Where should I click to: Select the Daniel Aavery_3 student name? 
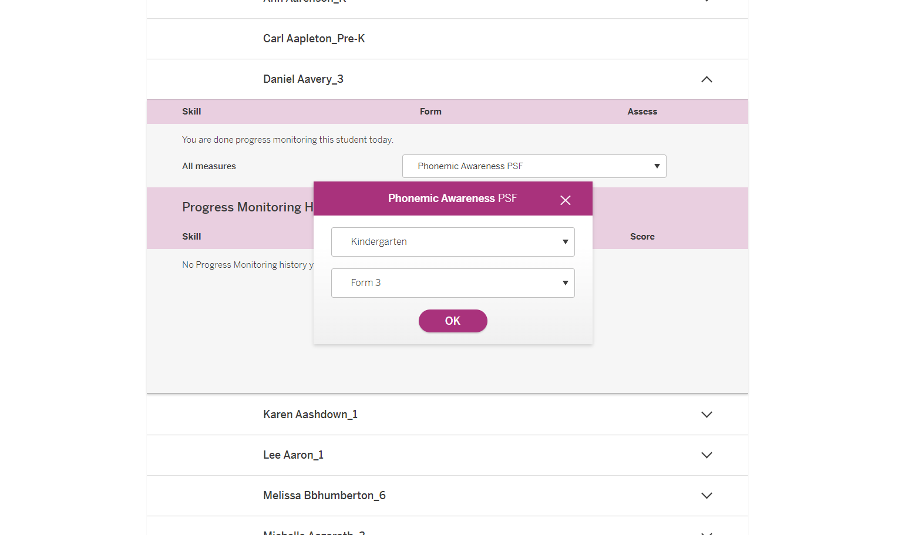pyautogui.click(x=303, y=79)
